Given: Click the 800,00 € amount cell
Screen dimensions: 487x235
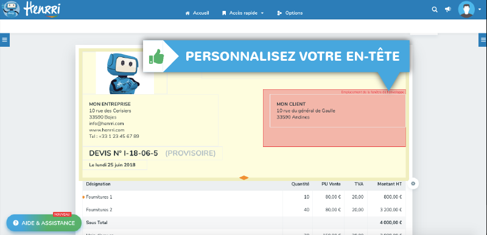Looking at the screenshot, I should (392, 197).
